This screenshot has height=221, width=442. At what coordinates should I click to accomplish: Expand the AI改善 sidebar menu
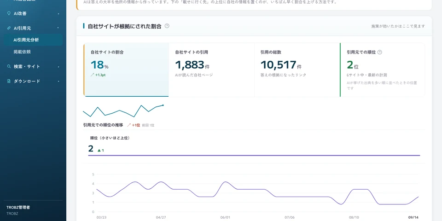pyautogui.click(x=58, y=13)
